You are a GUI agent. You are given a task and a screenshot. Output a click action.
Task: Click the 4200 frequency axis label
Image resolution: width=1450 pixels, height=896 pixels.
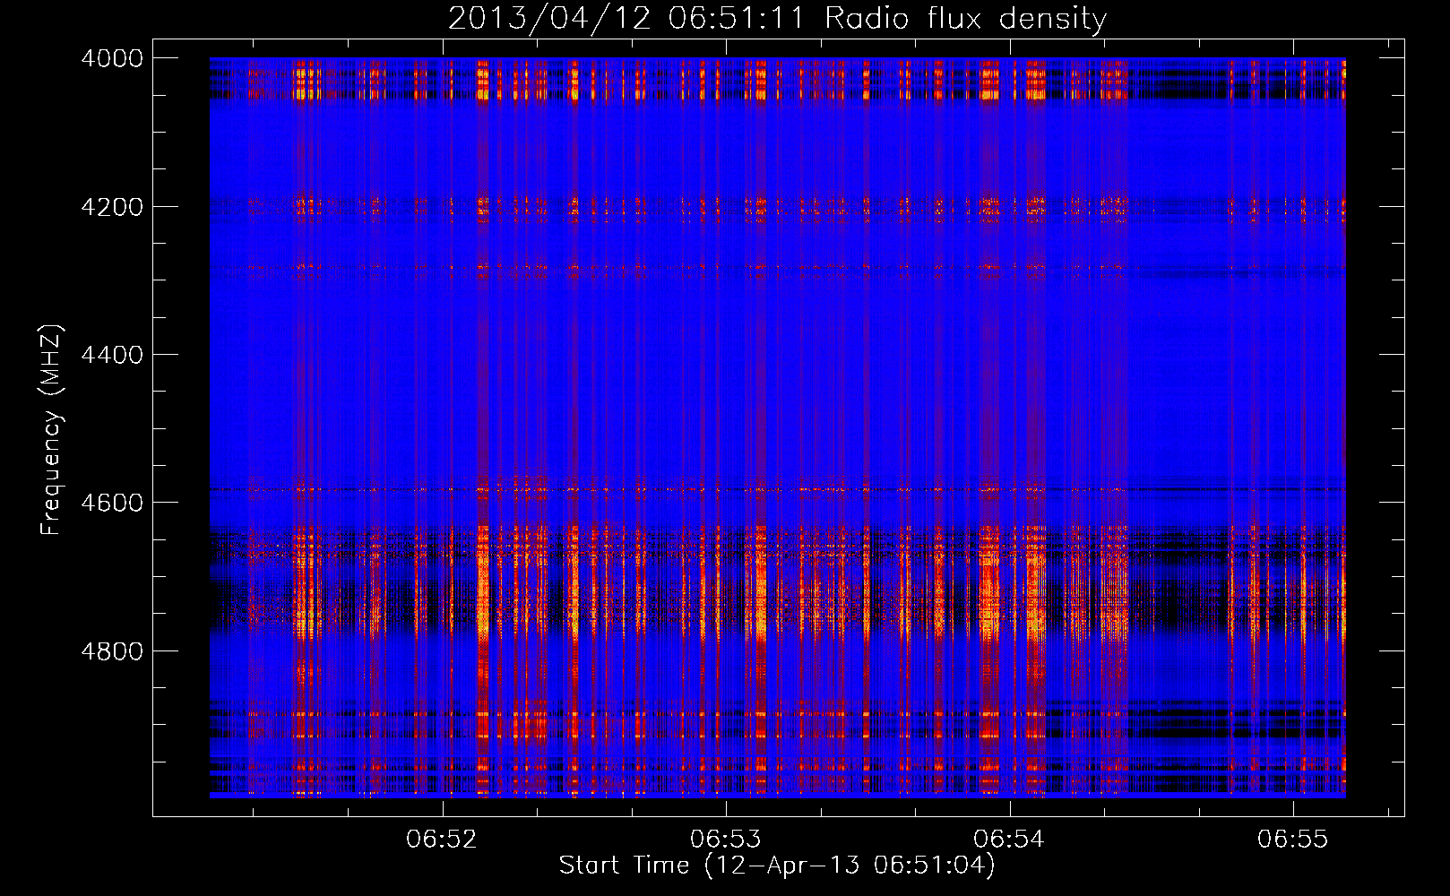click(112, 207)
